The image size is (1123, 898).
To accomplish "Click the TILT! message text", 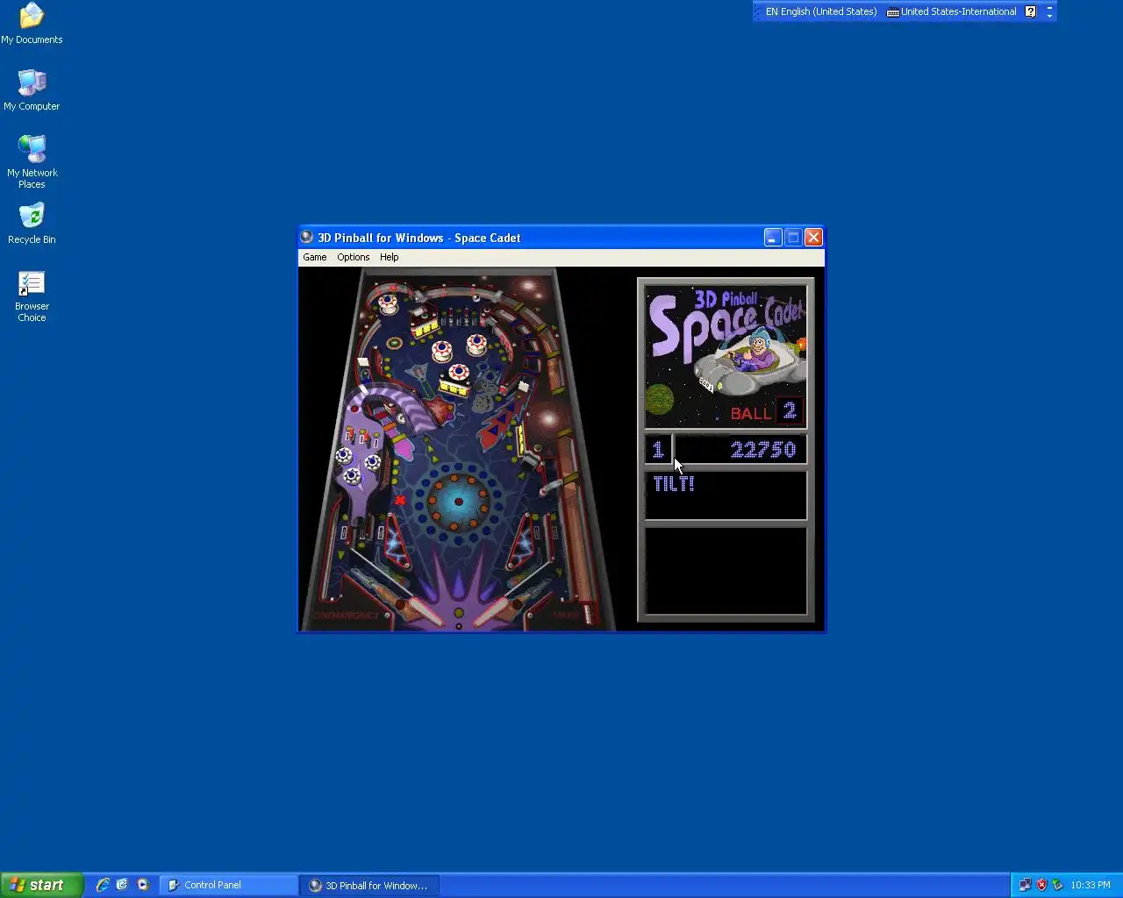I will (674, 483).
